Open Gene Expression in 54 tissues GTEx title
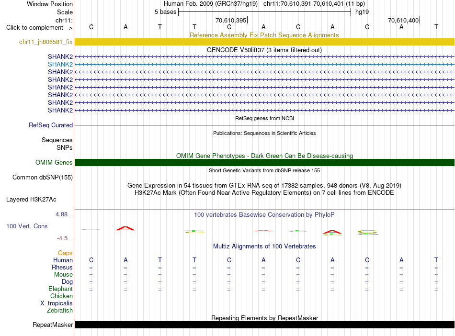This screenshot has width=455, height=336. click(264, 186)
